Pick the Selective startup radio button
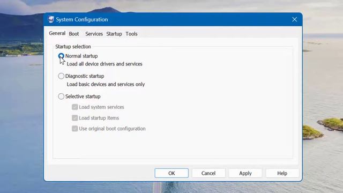The height and width of the screenshot is (193, 343). coord(61,96)
